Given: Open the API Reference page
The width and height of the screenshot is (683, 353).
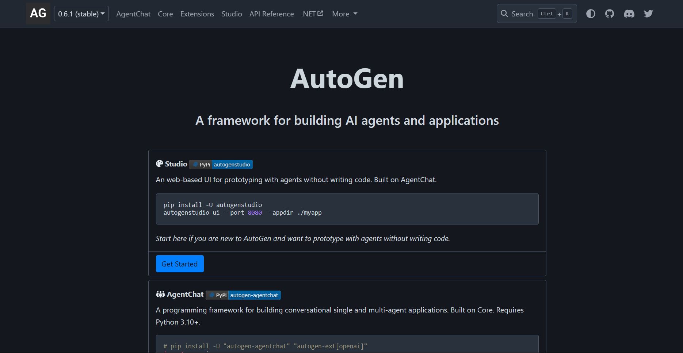Looking at the screenshot, I should coord(272,14).
